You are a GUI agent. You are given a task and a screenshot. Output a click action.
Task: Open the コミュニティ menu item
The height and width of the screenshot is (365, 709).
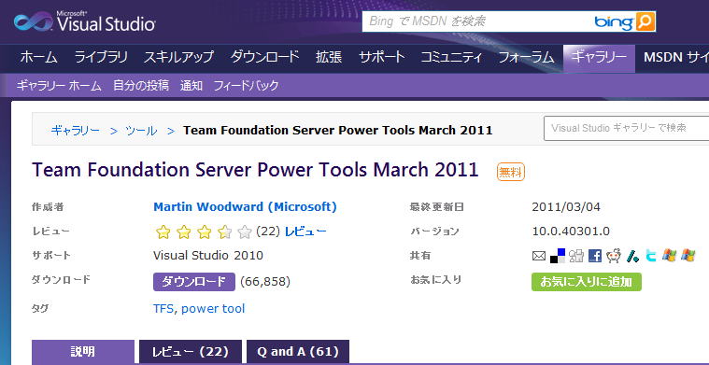click(x=452, y=57)
